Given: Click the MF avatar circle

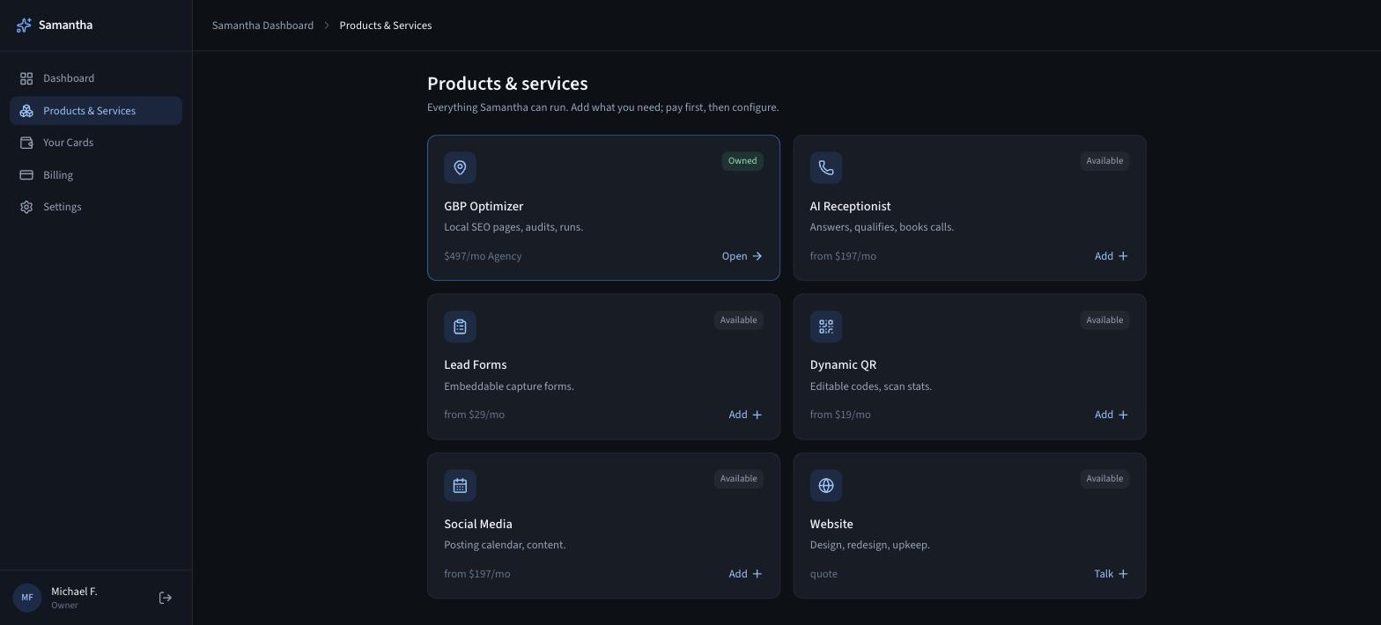Looking at the screenshot, I should click(x=27, y=598).
